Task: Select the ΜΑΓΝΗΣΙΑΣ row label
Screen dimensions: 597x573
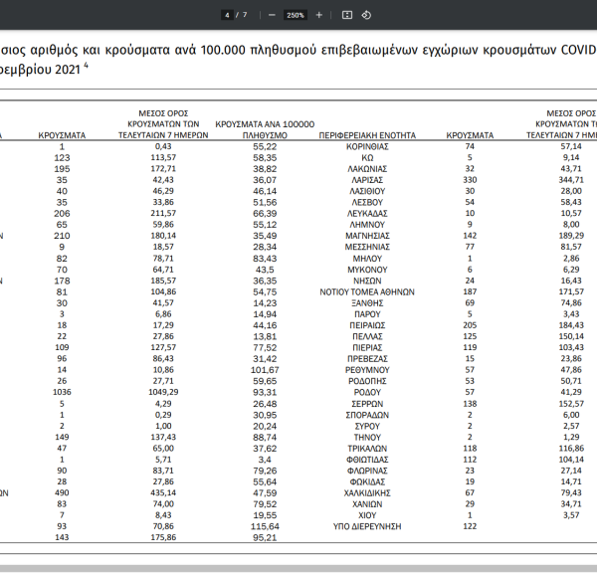Action: (x=367, y=236)
